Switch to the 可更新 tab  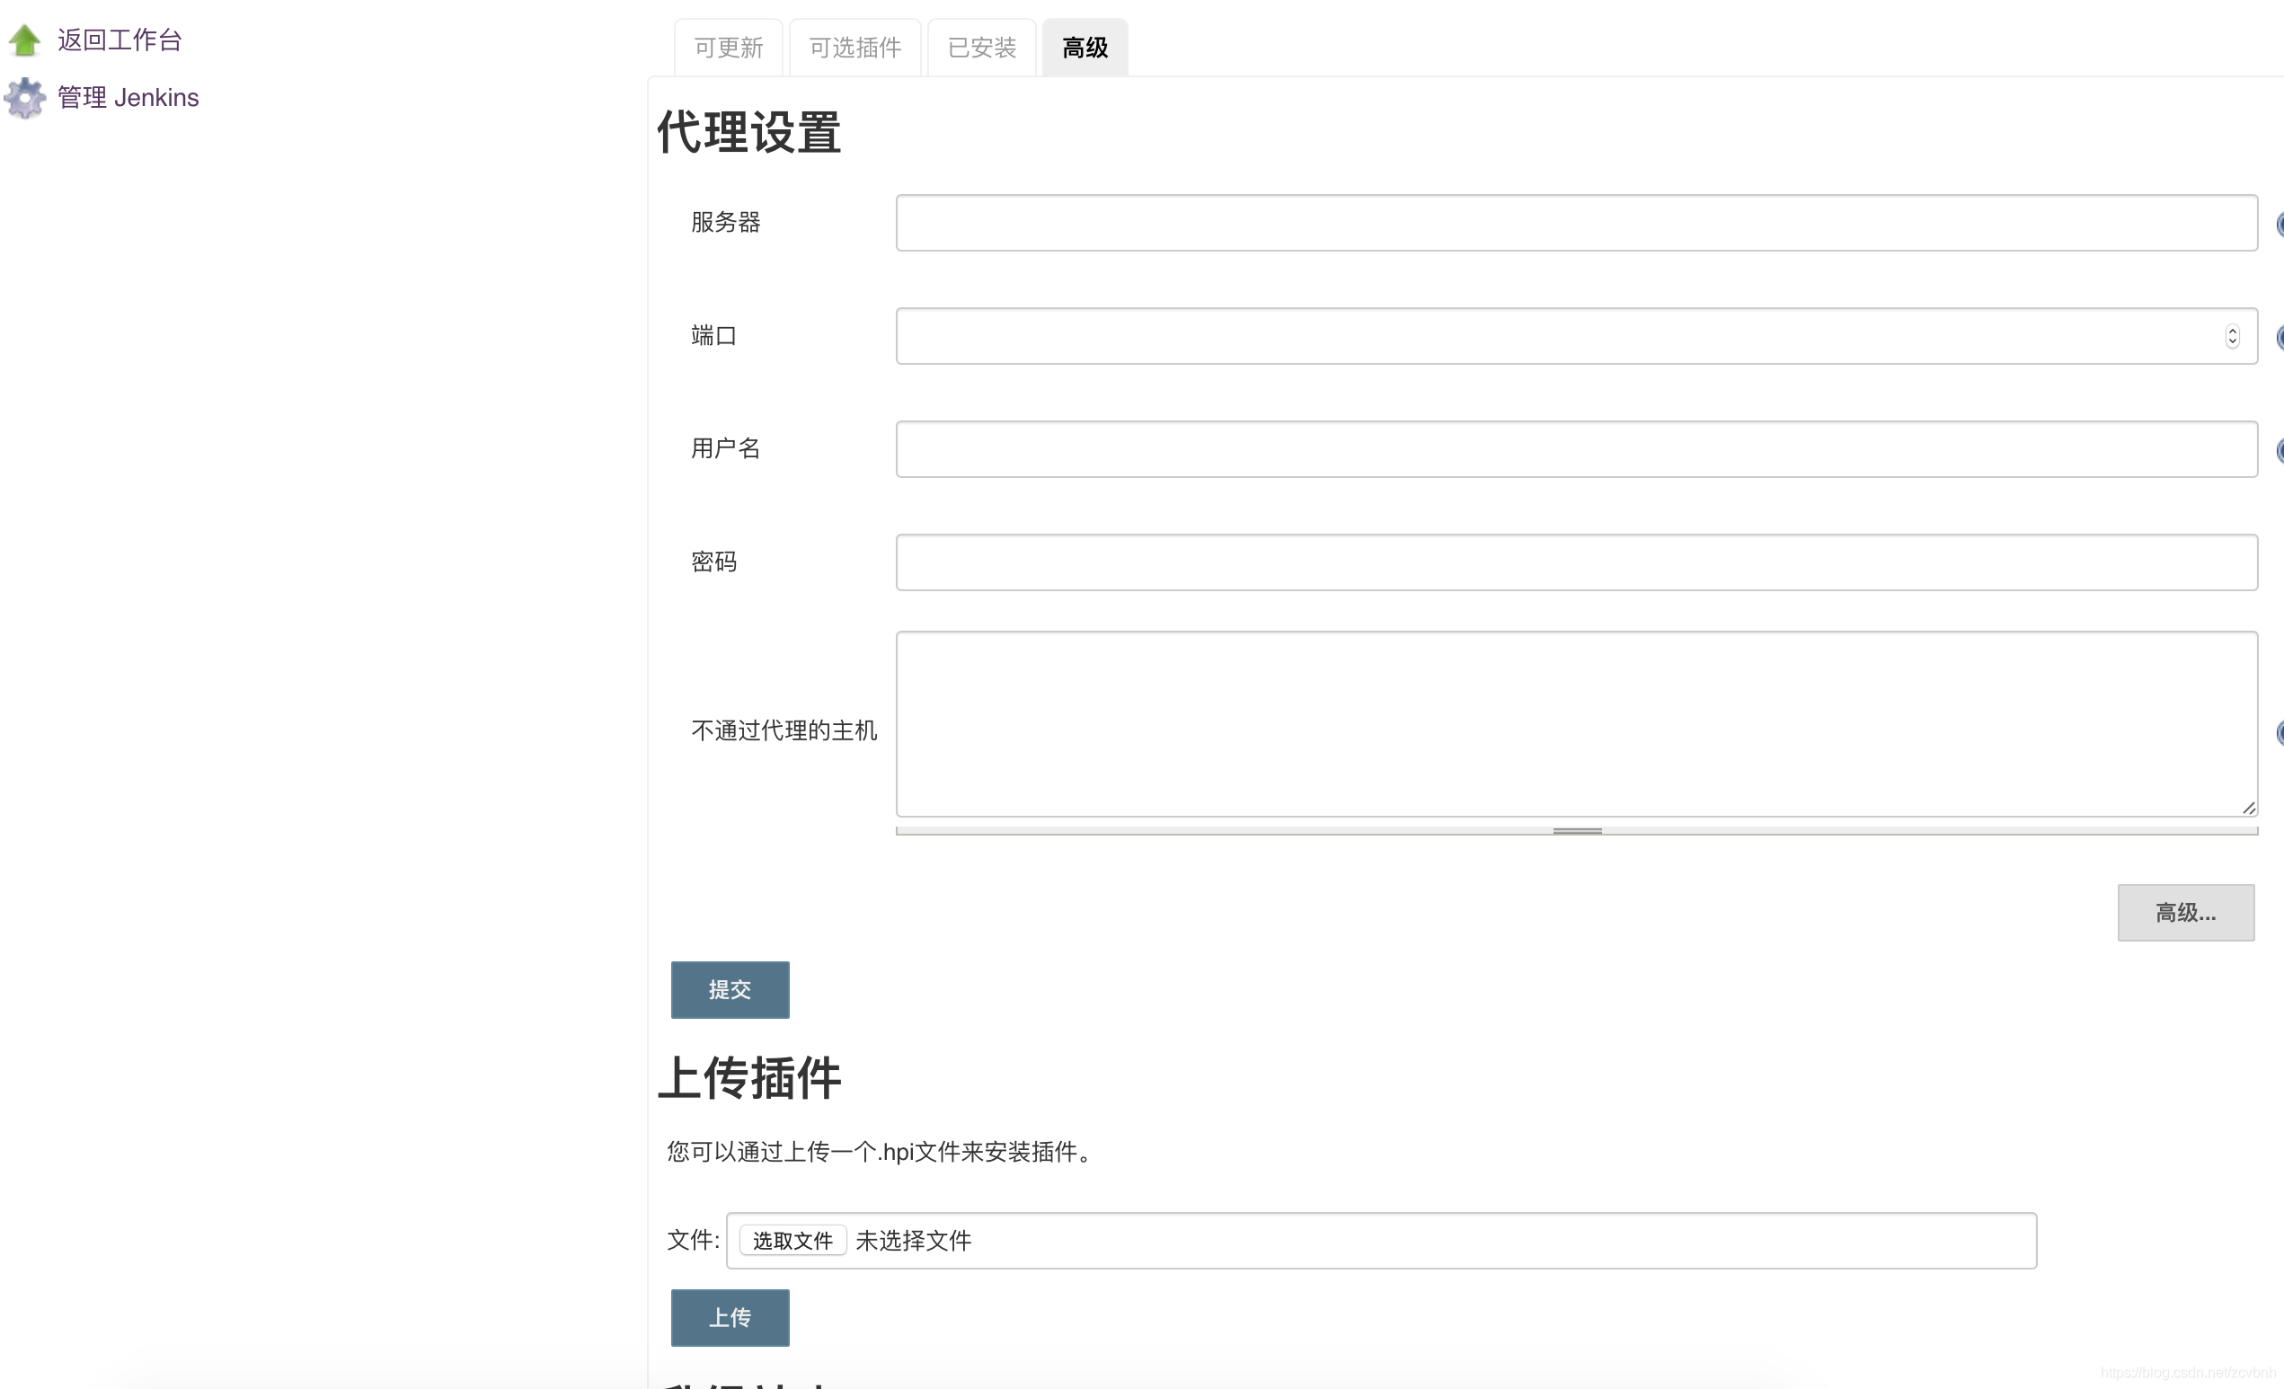click(x=728, y=47)
